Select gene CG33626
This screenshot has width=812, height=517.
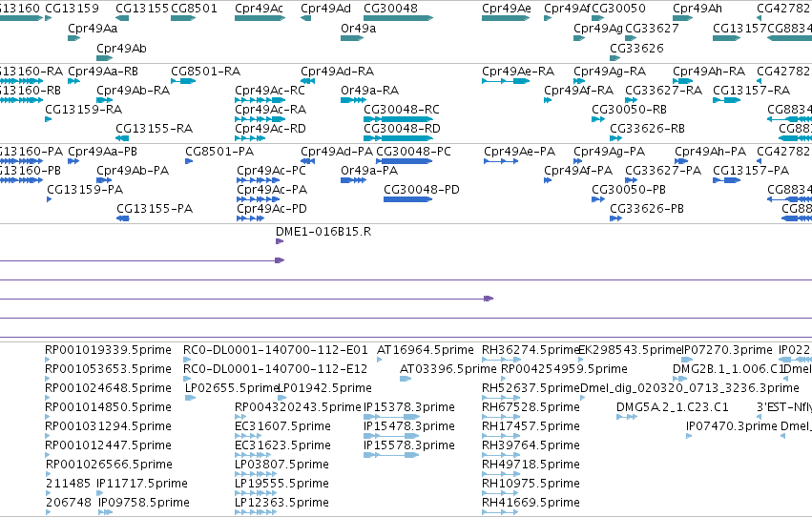(615, 58)
